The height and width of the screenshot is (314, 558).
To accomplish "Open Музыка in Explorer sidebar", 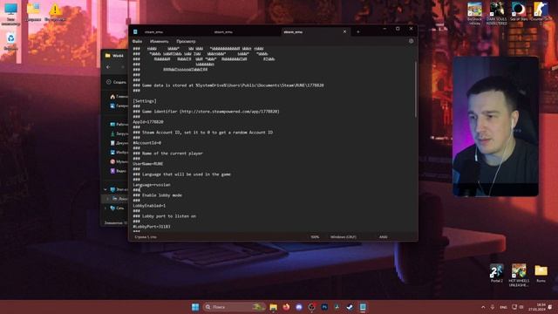I will (x=119, y=161).
